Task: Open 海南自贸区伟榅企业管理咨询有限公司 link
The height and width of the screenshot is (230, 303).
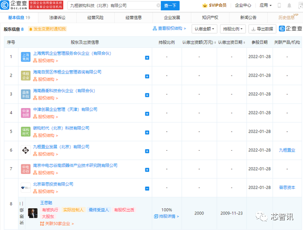Action: point(67,72)
